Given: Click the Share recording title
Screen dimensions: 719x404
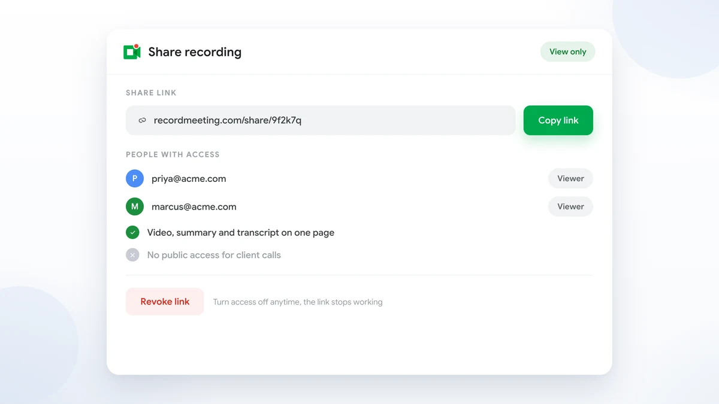Looking at the screenshot, I should click(195, 52).
